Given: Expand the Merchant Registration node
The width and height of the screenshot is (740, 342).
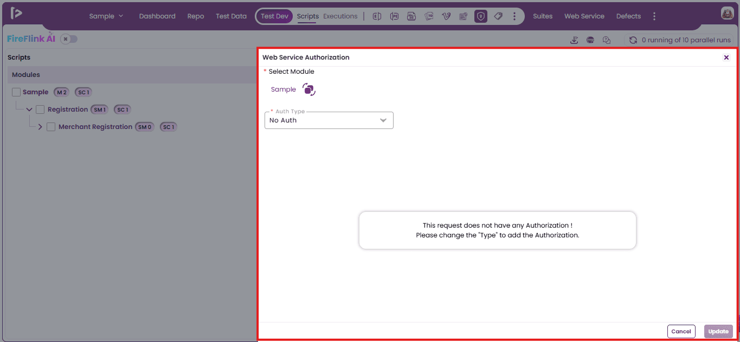Looking at the screenshot, I should (40, 127).
